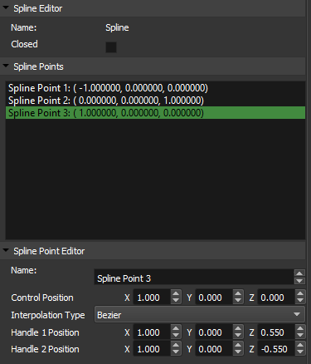The height and width of the screenshot is (364, 311).
Task: Decrease Handle 2 Position Y value
Action: (x=238, y=352)
